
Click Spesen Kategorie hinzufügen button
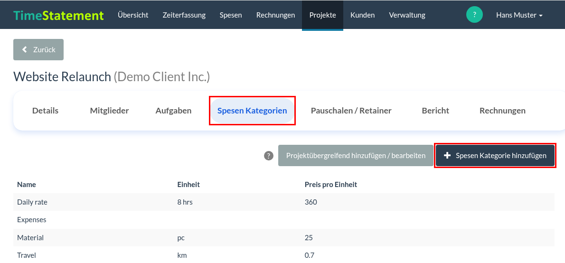pyautogui.click(x=495, y=156)
